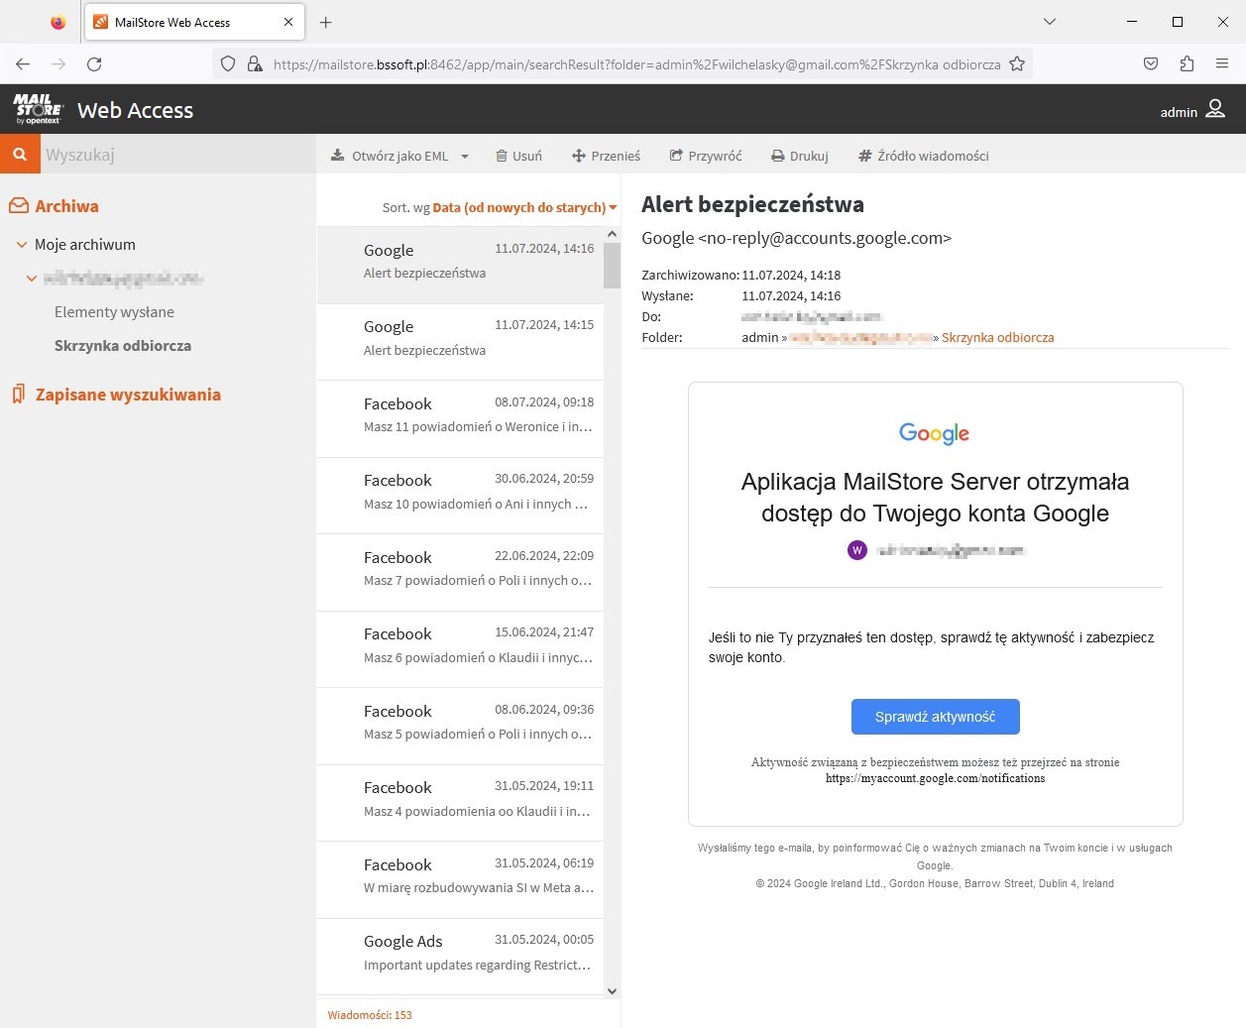1246x1028 pixels.
Task: Click the Archiwa section heading
Action: 66,206
